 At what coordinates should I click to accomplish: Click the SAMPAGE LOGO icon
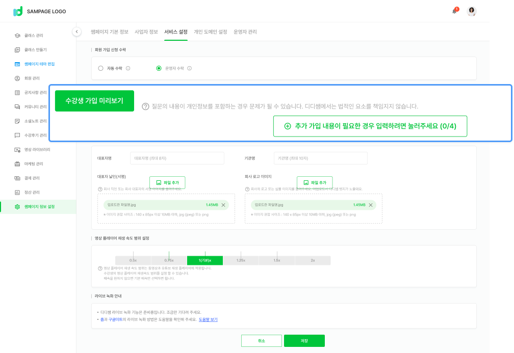point(18,11)
